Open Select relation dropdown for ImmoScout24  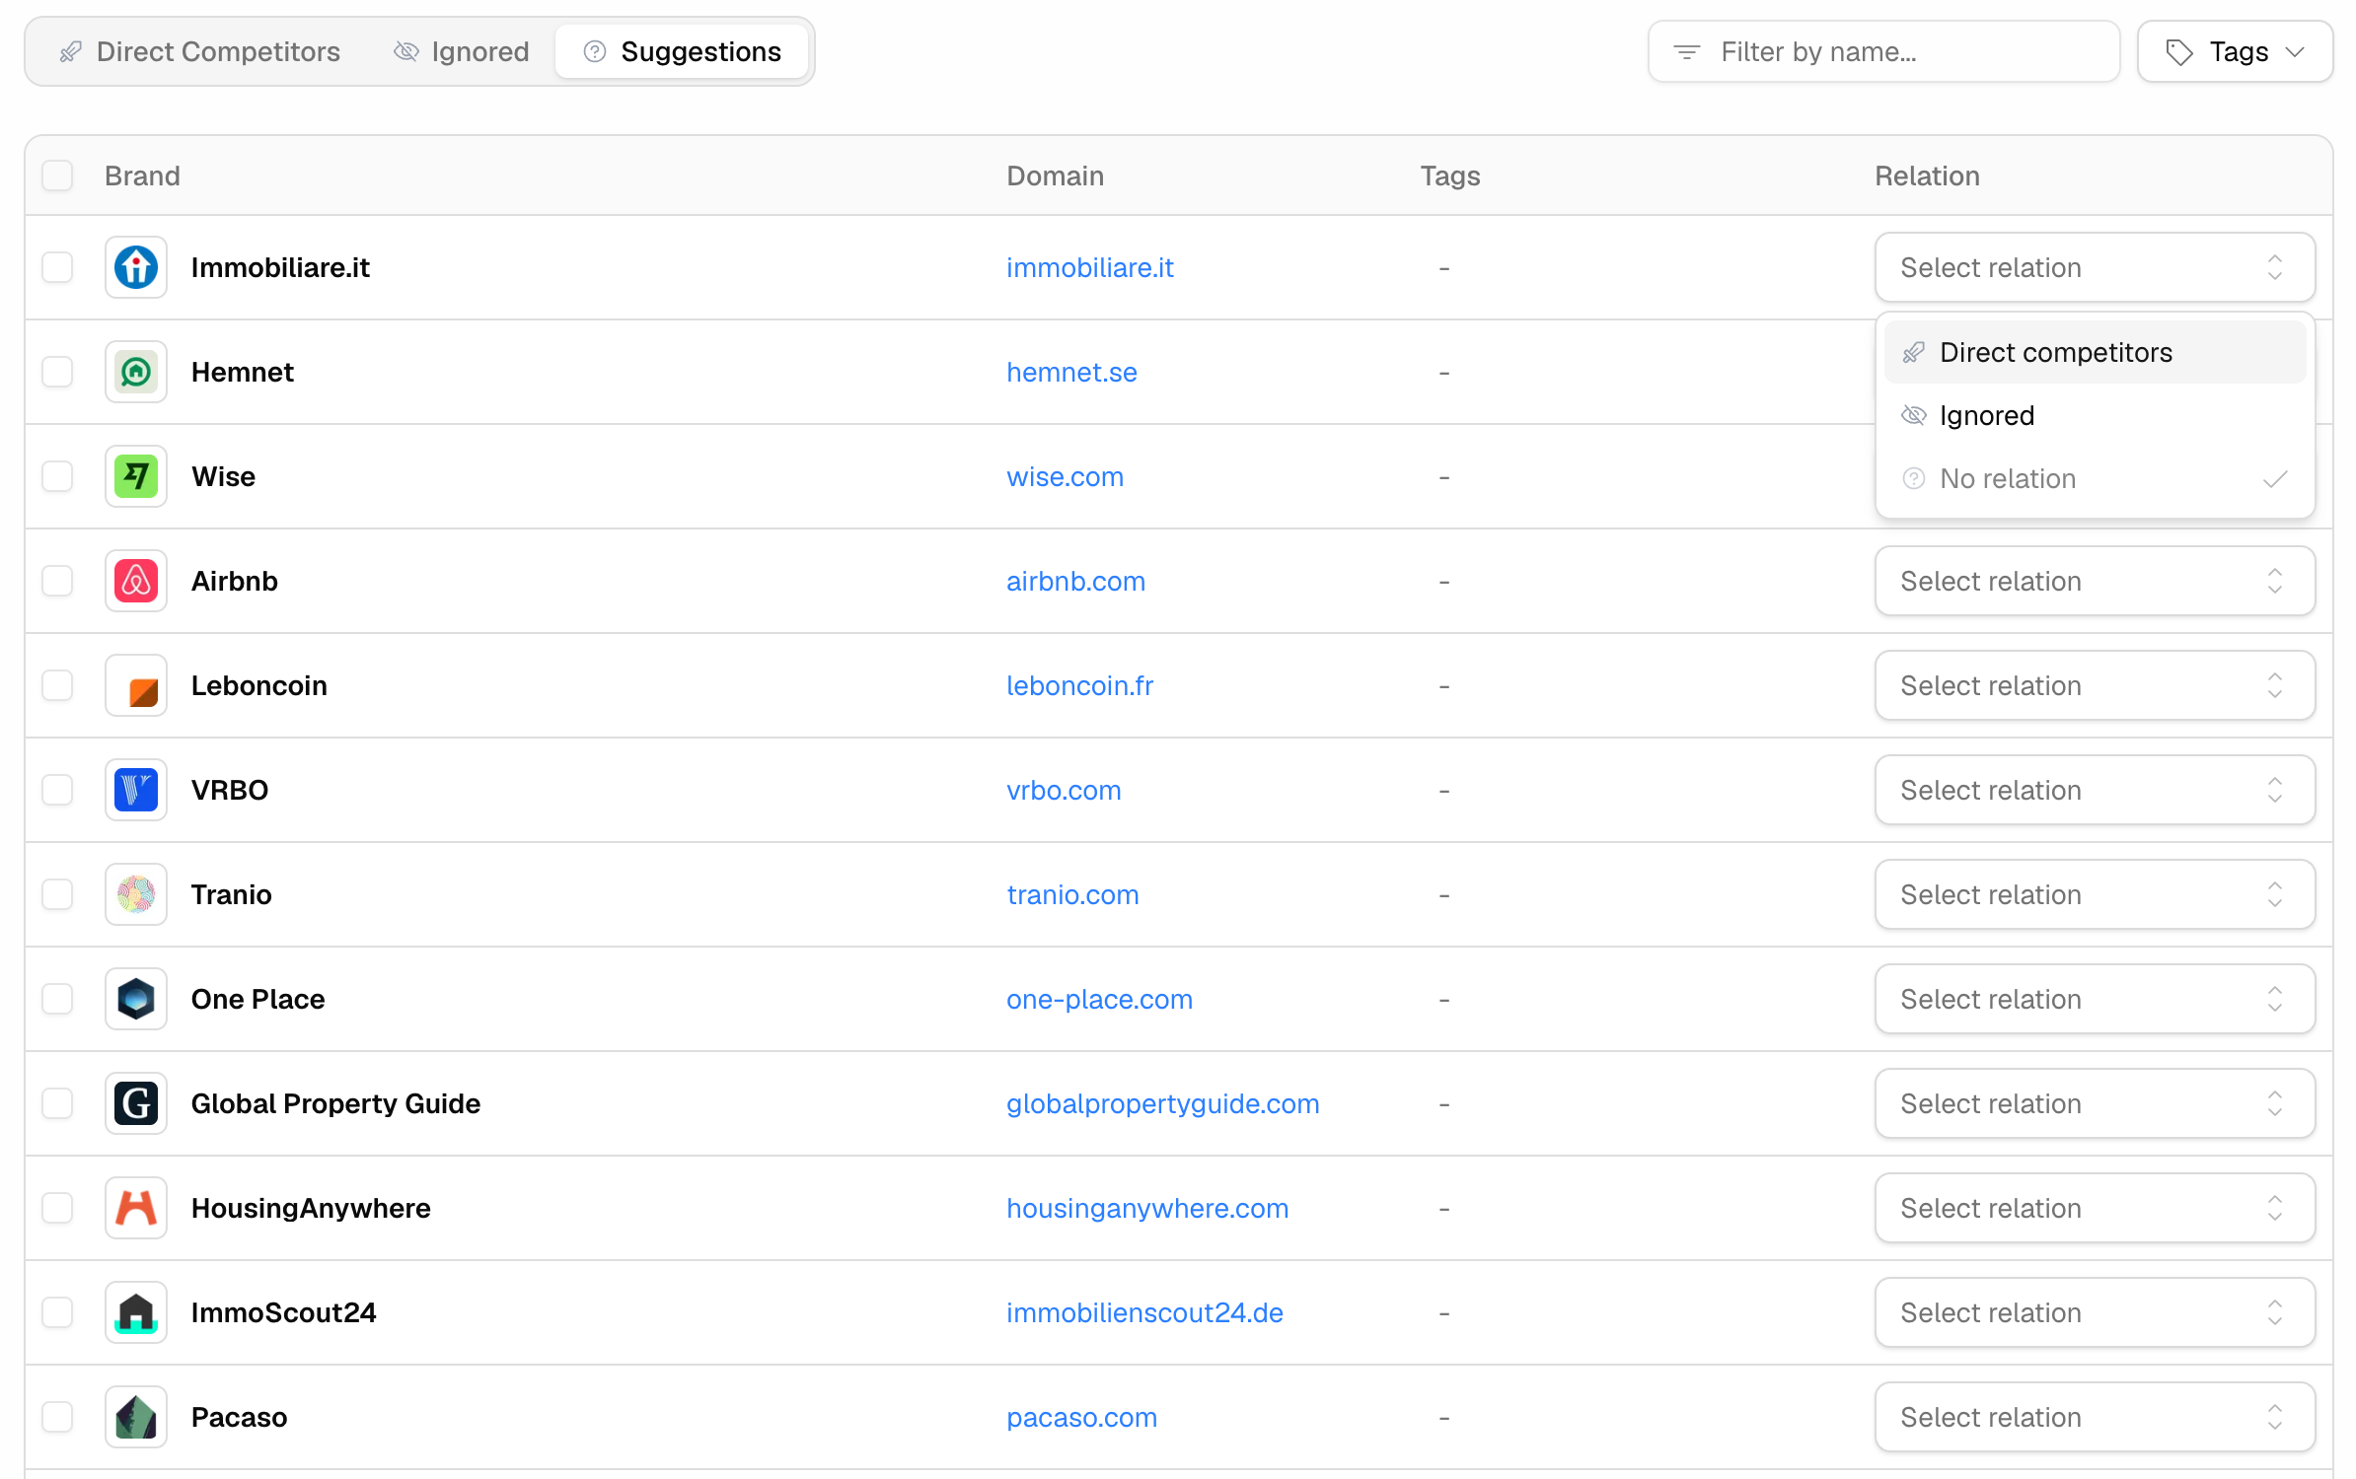pos(2095,1312)
